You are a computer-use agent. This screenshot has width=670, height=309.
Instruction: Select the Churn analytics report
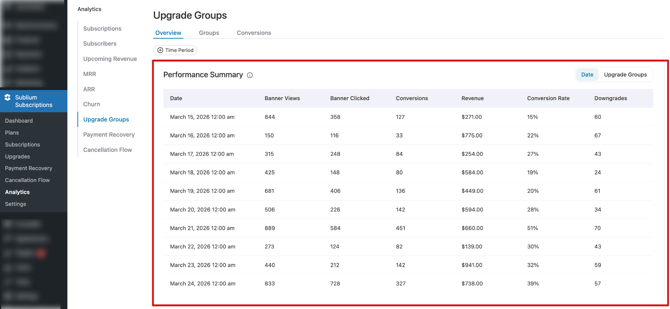pyautogui.click(x=91, y=104)
